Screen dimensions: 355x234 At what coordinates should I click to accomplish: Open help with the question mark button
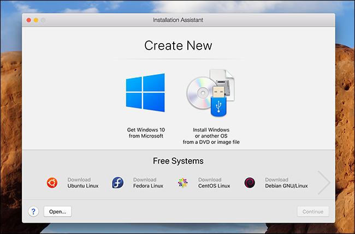pos(33,212)
